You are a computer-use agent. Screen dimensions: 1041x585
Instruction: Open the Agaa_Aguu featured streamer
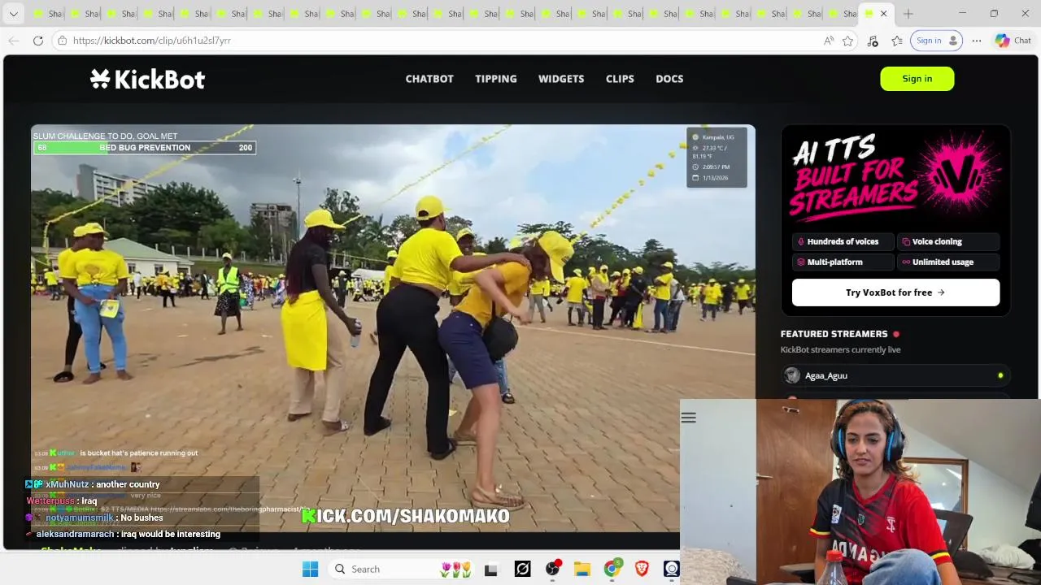(x=895, y=375)
